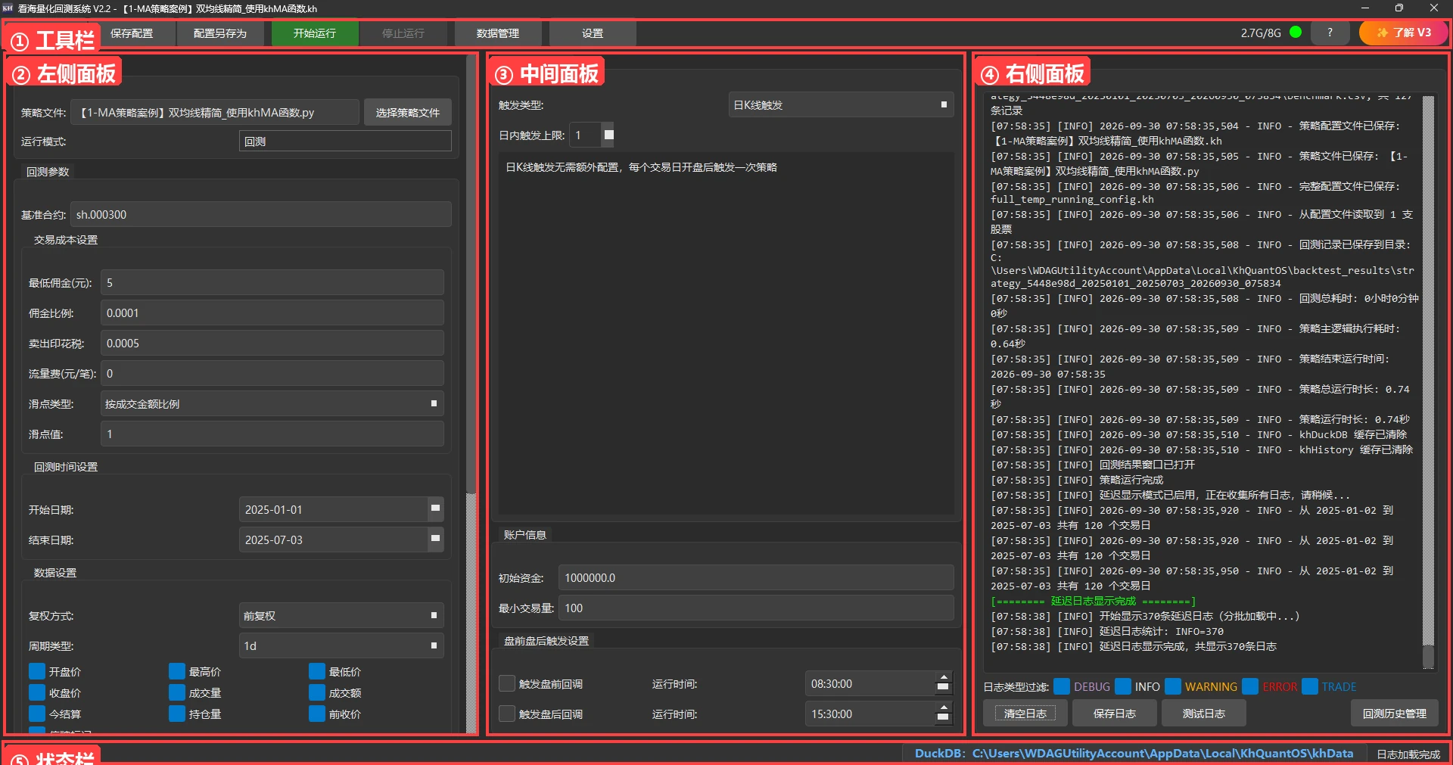Click the 日内触发上限 spinner button
1453x765 pixels.
tap(608, 135)
